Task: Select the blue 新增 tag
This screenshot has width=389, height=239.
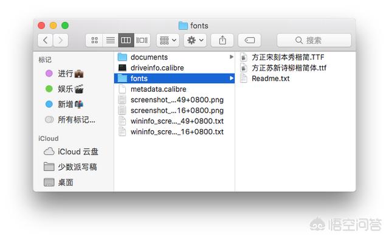Action: (64, 104)
